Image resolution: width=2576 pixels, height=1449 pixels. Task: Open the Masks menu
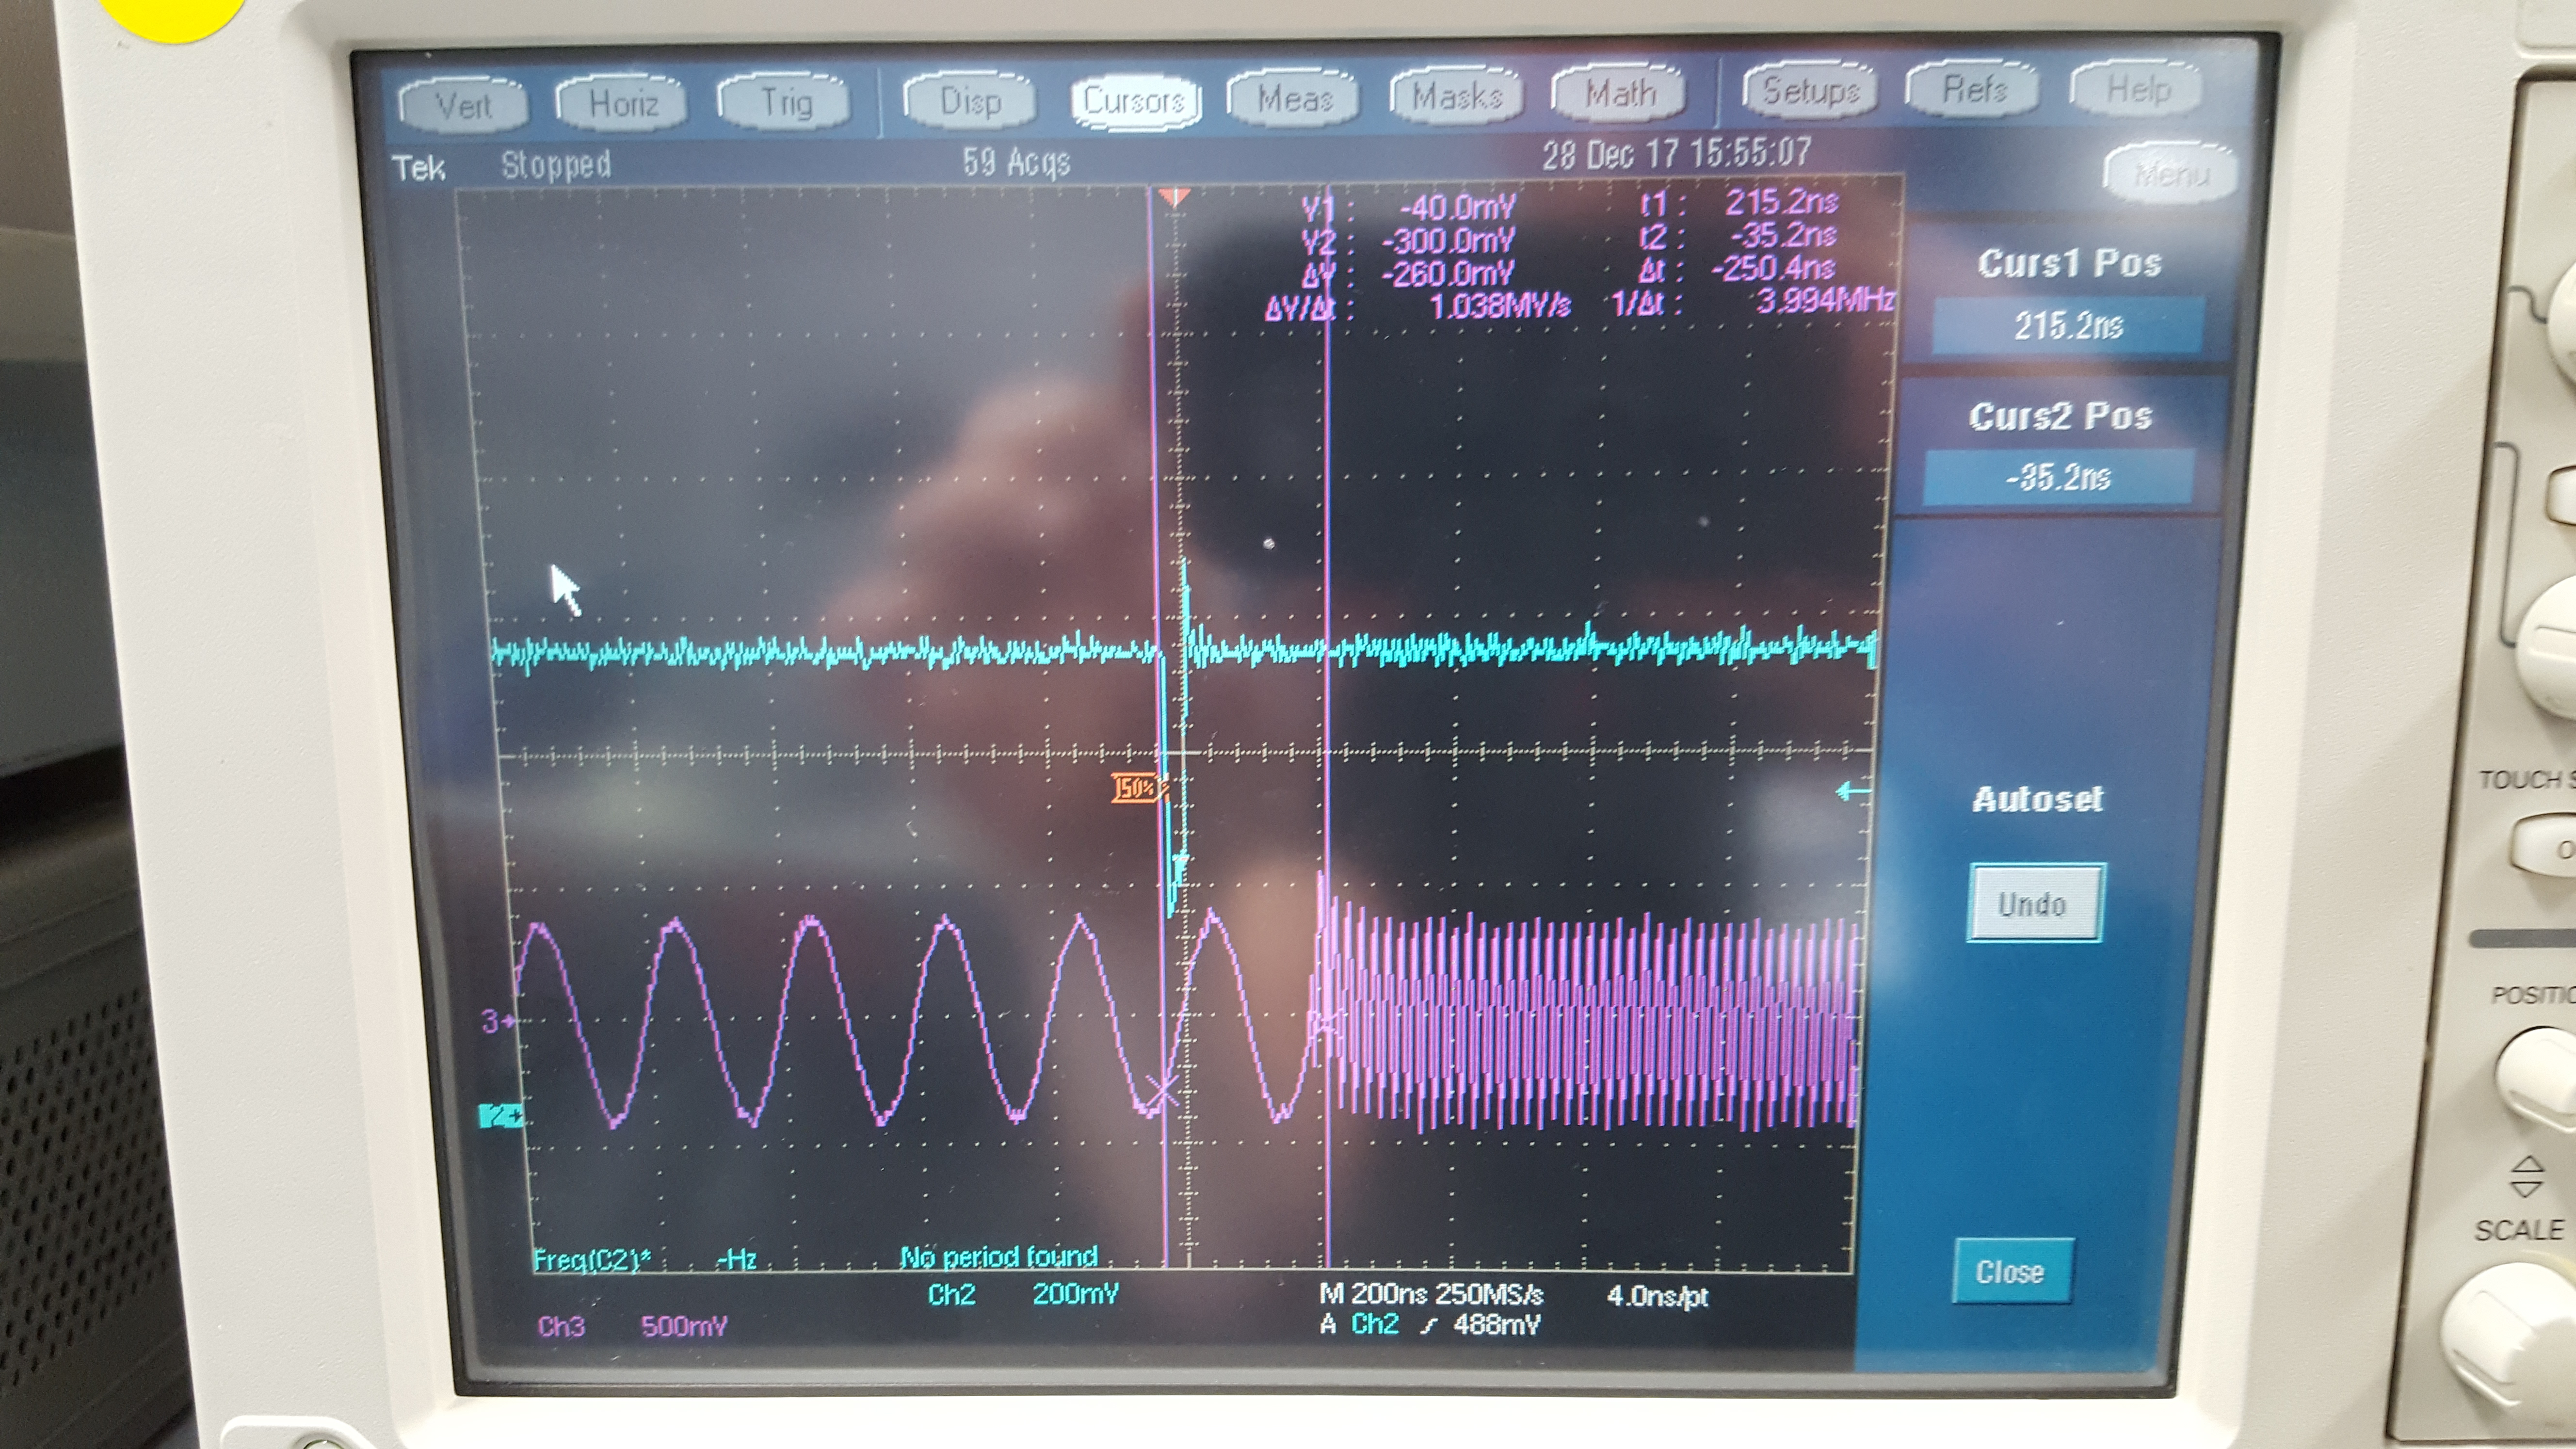(x=1456, y=96)
